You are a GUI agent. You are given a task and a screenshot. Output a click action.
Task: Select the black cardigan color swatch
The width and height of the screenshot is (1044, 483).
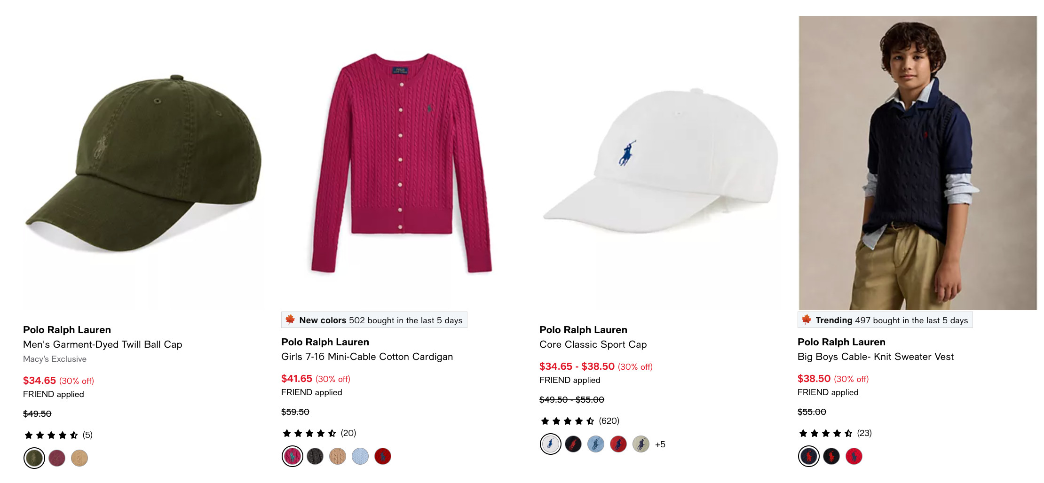pyautogui.click(x=315, y=456)
